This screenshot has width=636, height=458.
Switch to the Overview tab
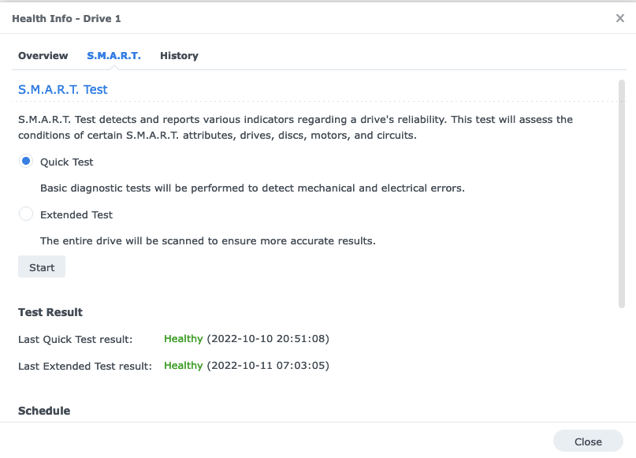43,56
